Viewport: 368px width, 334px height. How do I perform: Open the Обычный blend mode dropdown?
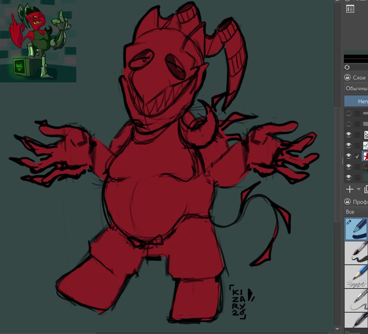[x=358, y=87]
